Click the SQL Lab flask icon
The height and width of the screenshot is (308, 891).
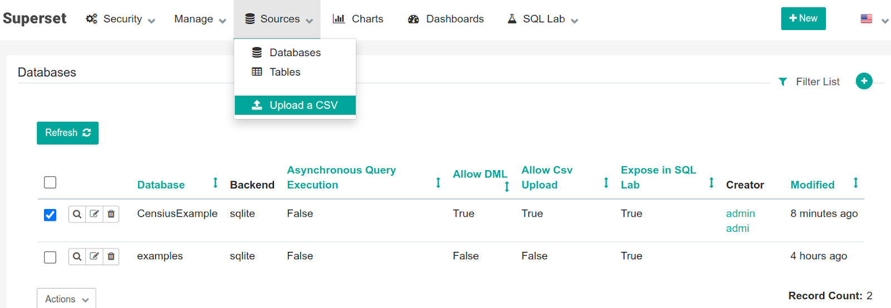tap(512, 19)
